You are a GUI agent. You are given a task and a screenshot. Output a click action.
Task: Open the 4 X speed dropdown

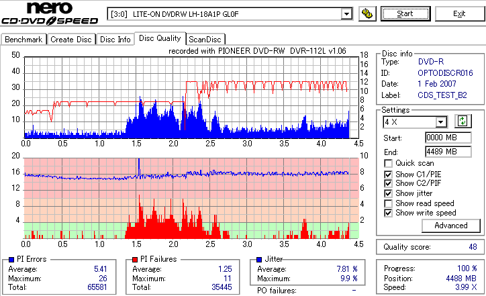point(440,122)
